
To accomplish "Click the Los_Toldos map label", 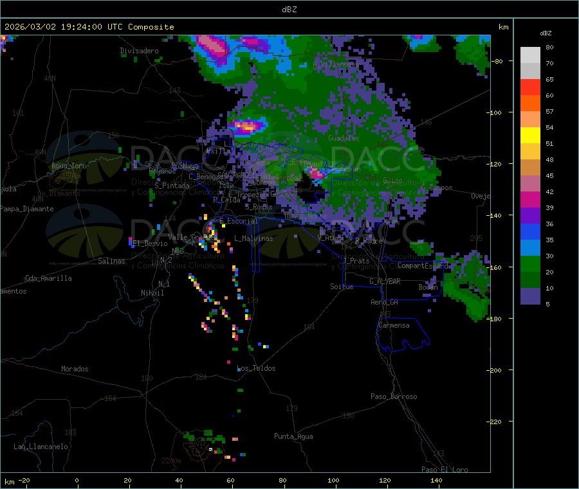I will click(256, 368).
